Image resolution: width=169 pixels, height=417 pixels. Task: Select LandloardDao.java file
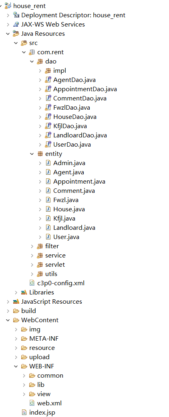pyautogui.click(x=80, y=135)
